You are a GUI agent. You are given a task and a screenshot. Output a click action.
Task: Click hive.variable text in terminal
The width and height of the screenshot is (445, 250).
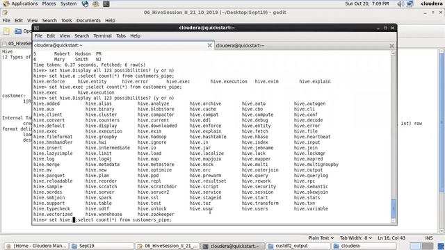(x=311, y=208)
